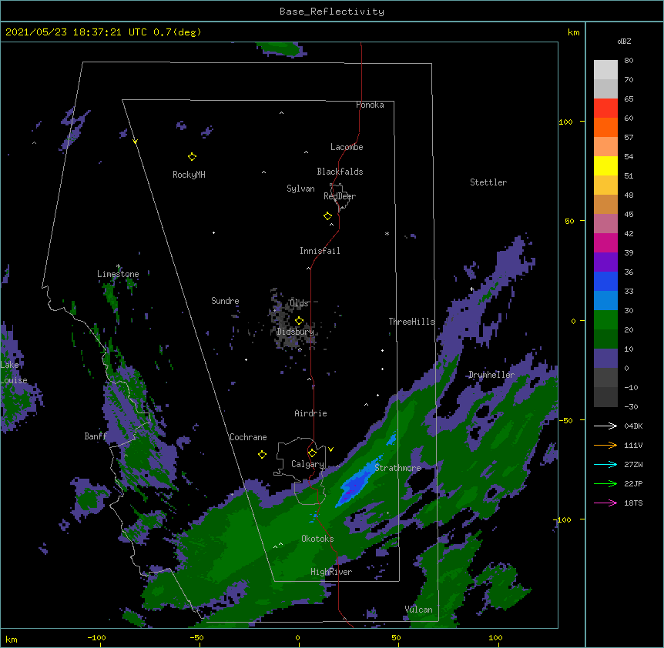664x648 pixels.
Task: Click the Limestone label
Action: click(x=118, y=274)
